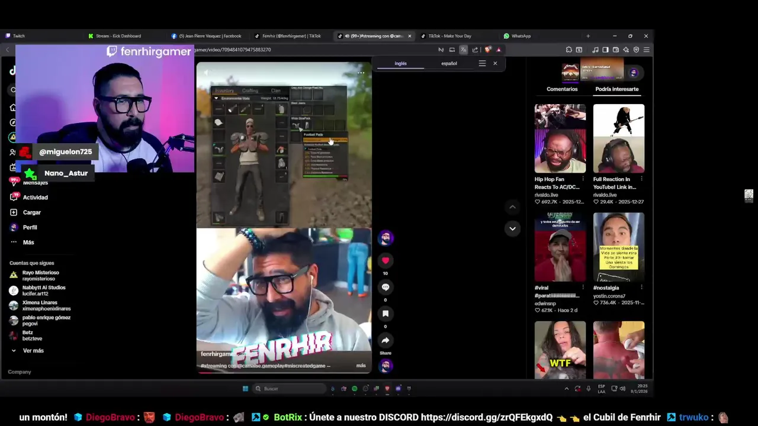
Task: Open the video three-dots options menu
Action: click(x=361, y=73)
